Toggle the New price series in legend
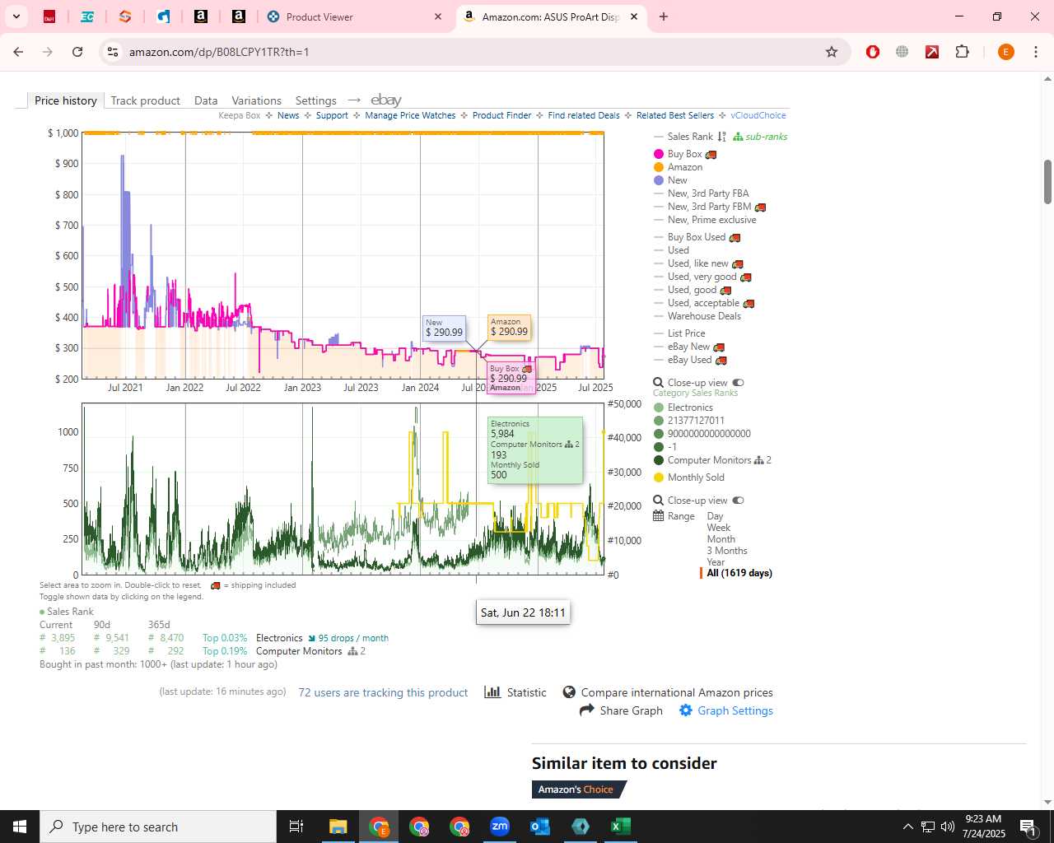The height and width of the screenshot is (843, 1054). tap(670, 180)
